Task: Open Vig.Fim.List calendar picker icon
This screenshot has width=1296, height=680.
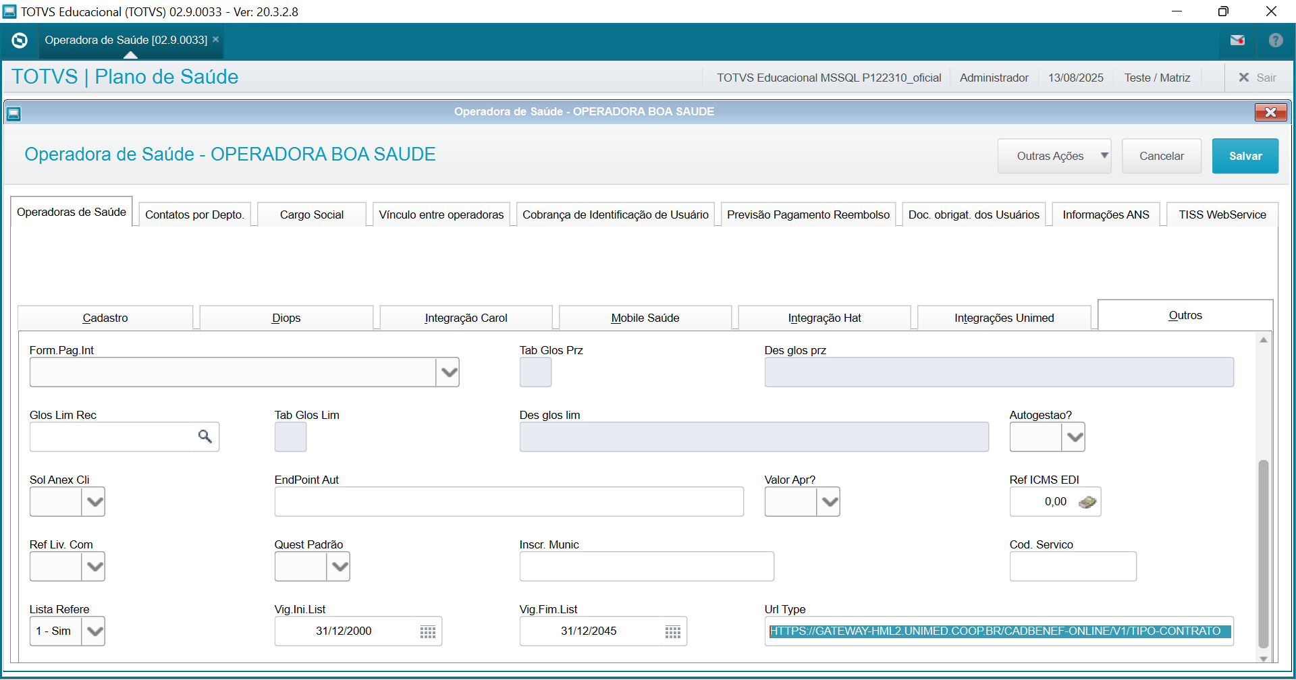Action: (673, 632)
